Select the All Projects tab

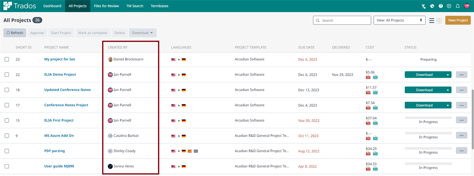click(78, 6)
